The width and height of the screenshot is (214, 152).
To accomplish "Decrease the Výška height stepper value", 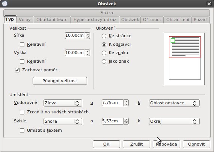I will tap(87, 54).
